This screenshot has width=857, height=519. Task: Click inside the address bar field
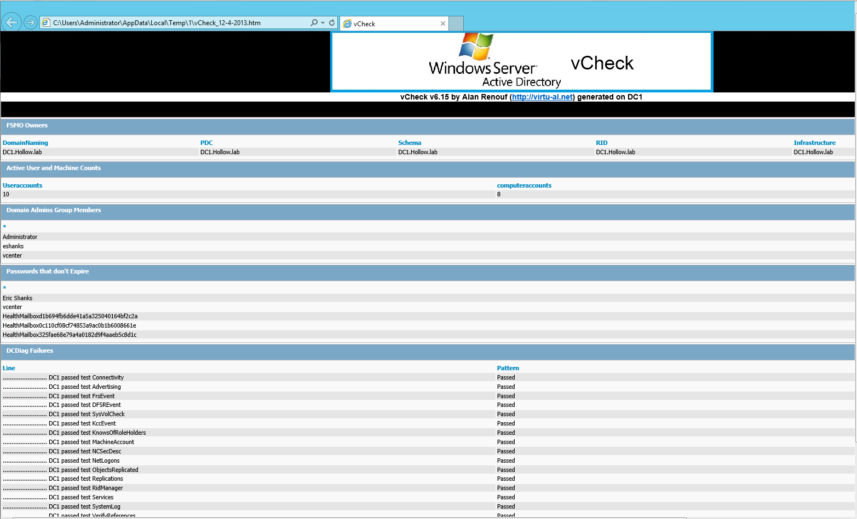click(164, 22)
